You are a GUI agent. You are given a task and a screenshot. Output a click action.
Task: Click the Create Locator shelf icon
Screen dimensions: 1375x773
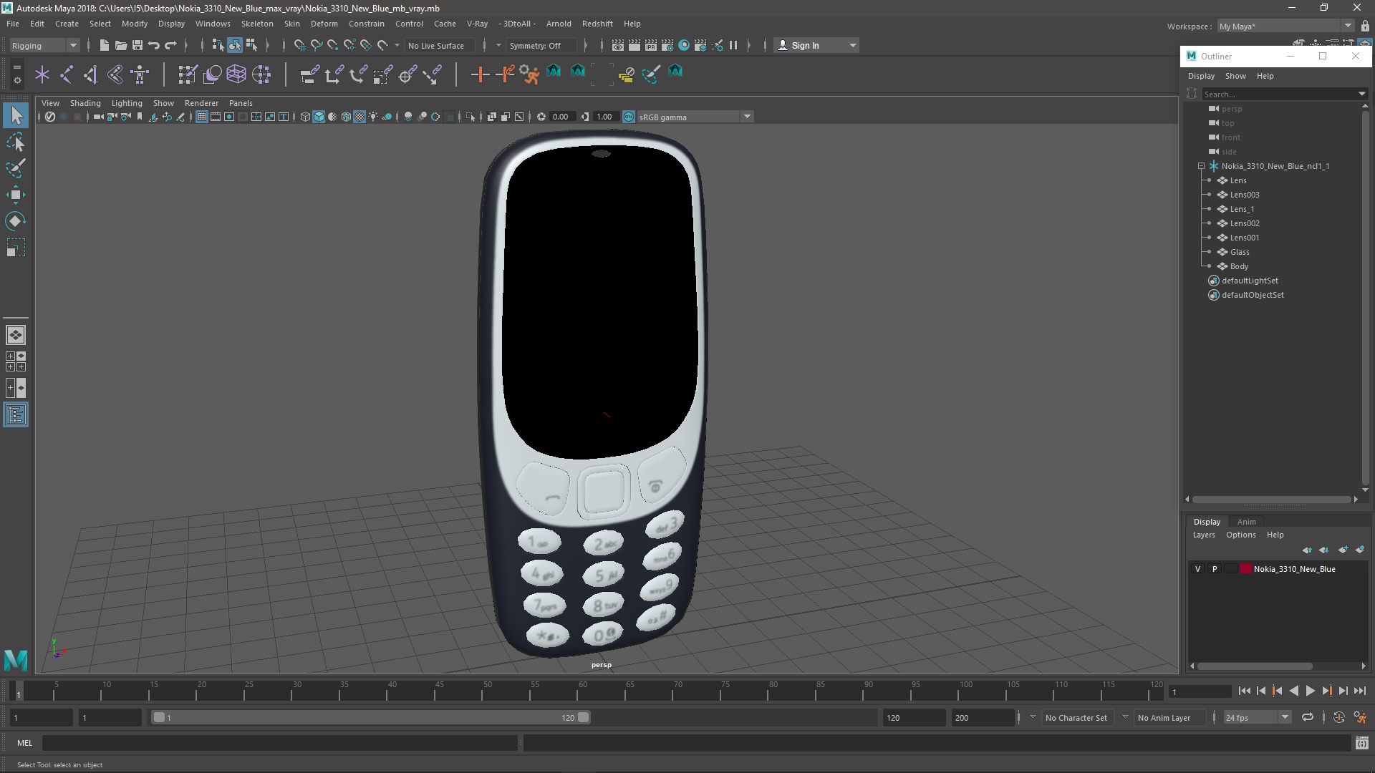coord(42,74)
